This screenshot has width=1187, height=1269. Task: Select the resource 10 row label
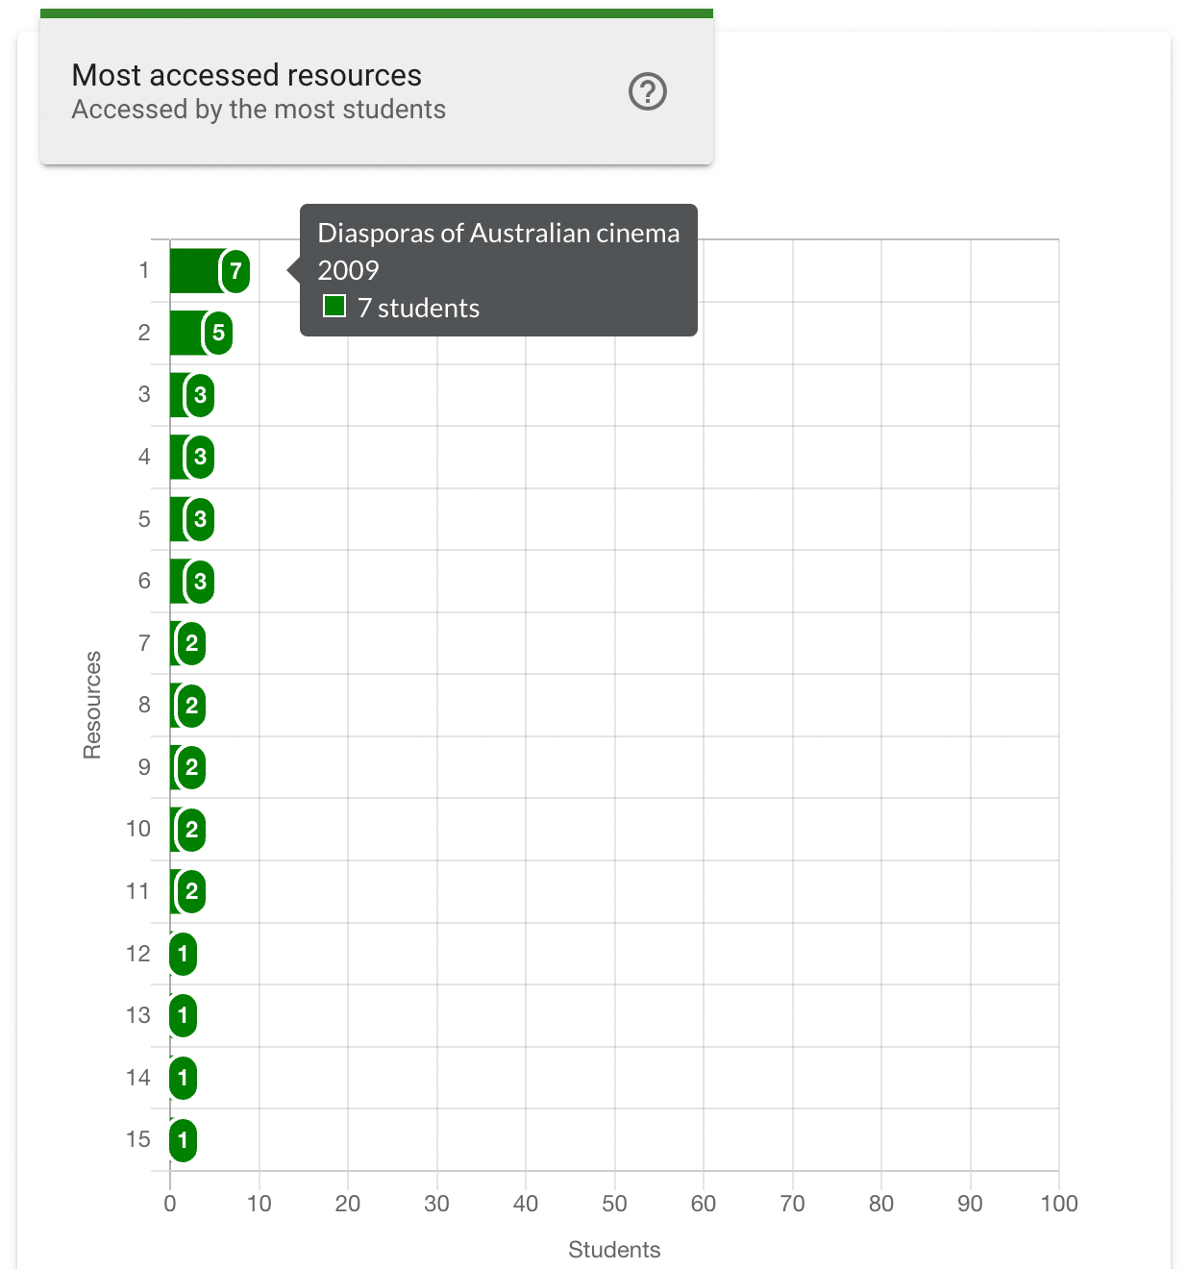(136, 829)
